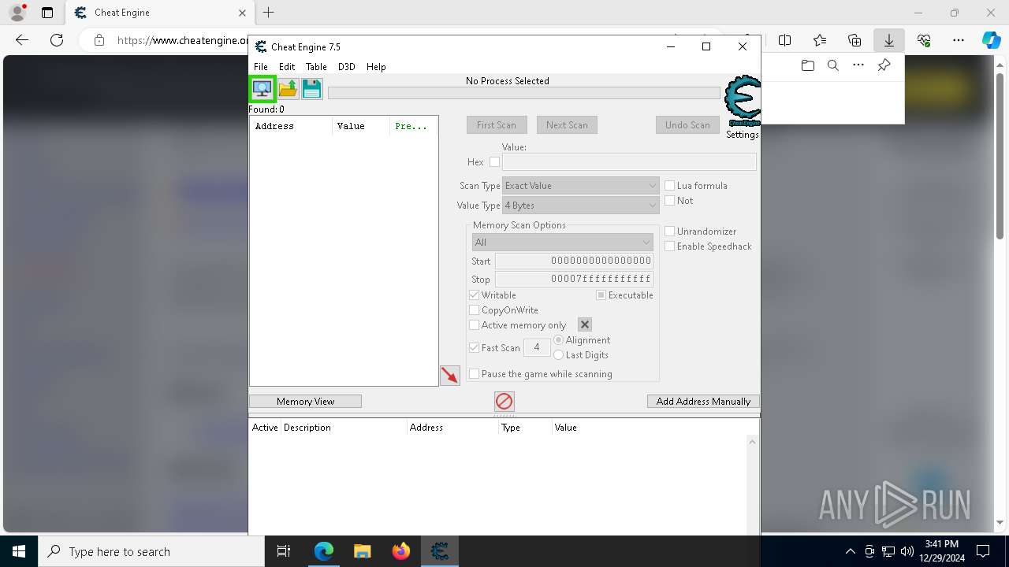Click the Stop address field
1009x567 pixels.
point(574,279)
